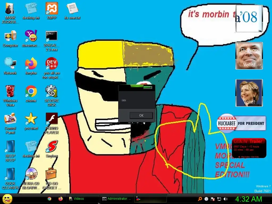This screenshot has width=272, height=204.
Task: Launch the 2PACAL... 2.3.exe shortcut
Action: tap(52, 41)
